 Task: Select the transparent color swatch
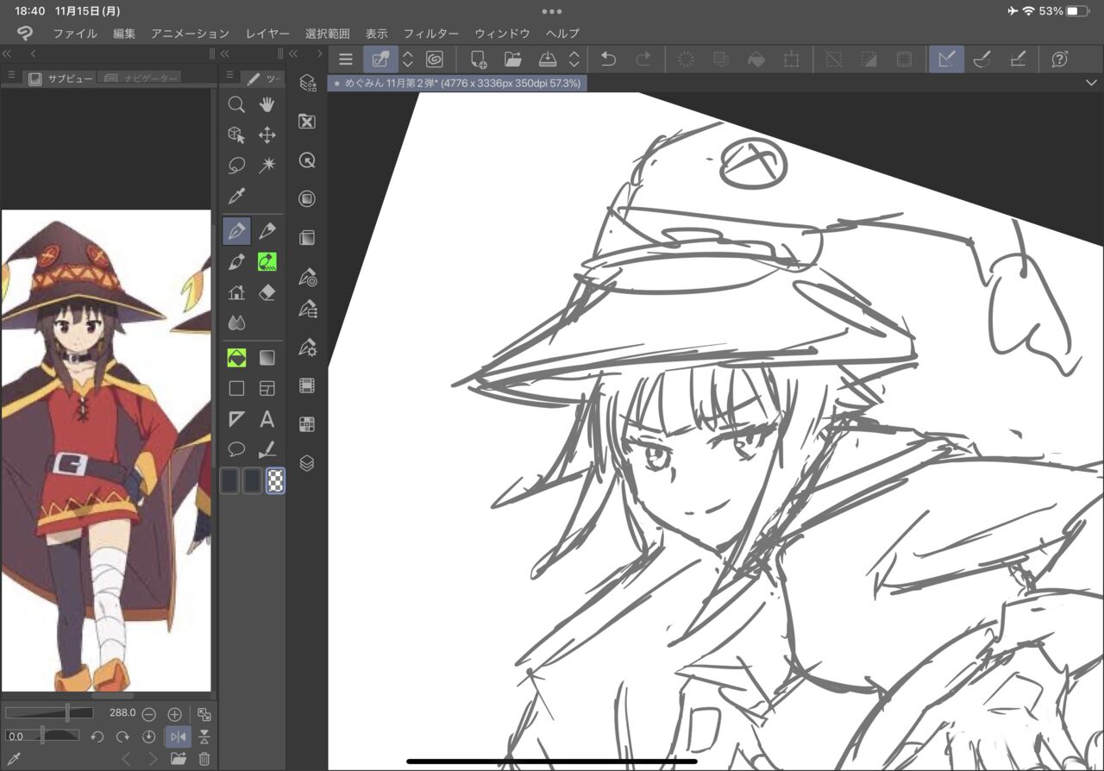click(275, 480)
